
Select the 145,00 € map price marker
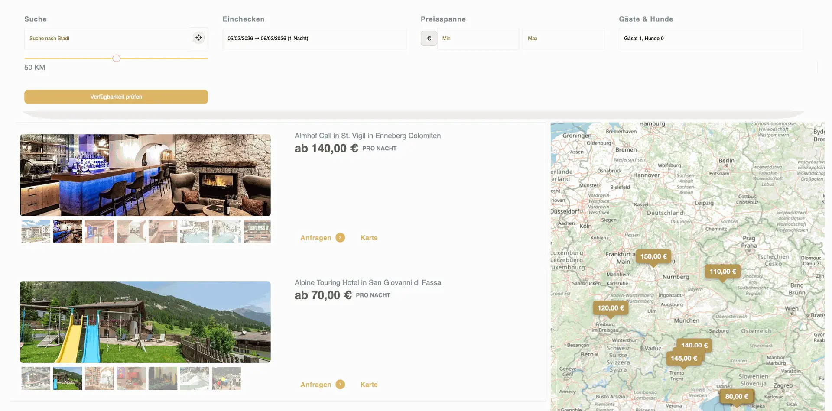683,359
